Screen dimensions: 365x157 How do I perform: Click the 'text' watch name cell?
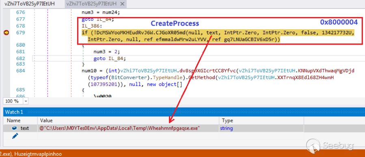pos(24,128)
